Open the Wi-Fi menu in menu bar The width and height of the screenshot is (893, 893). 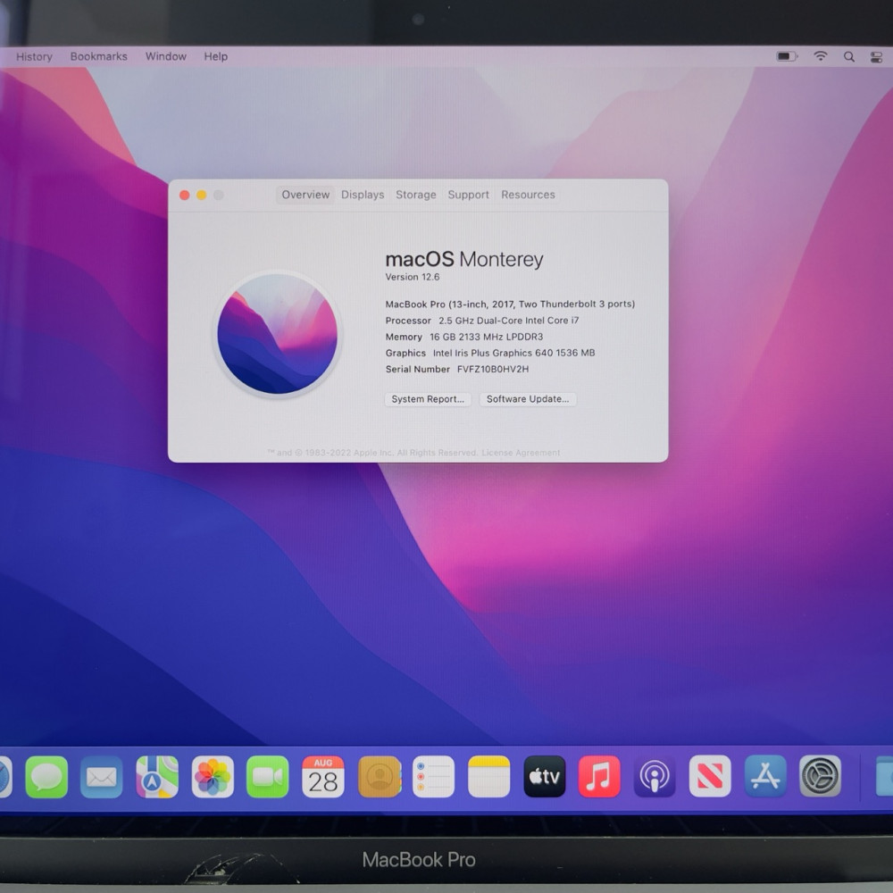tap(820, 55)
